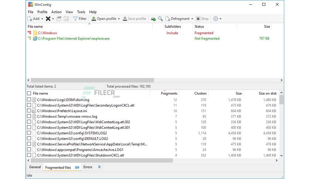Click the Add file toolbar button

[x=34, y=18]
